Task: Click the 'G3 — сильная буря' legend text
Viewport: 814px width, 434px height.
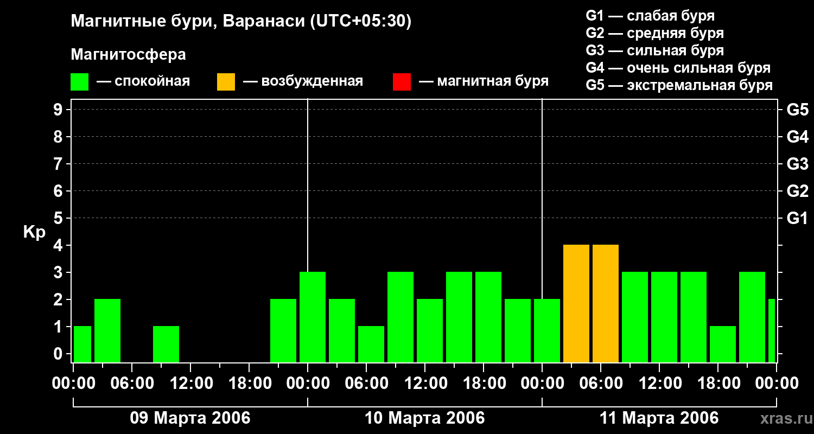Action: click(x=654, y=50)
